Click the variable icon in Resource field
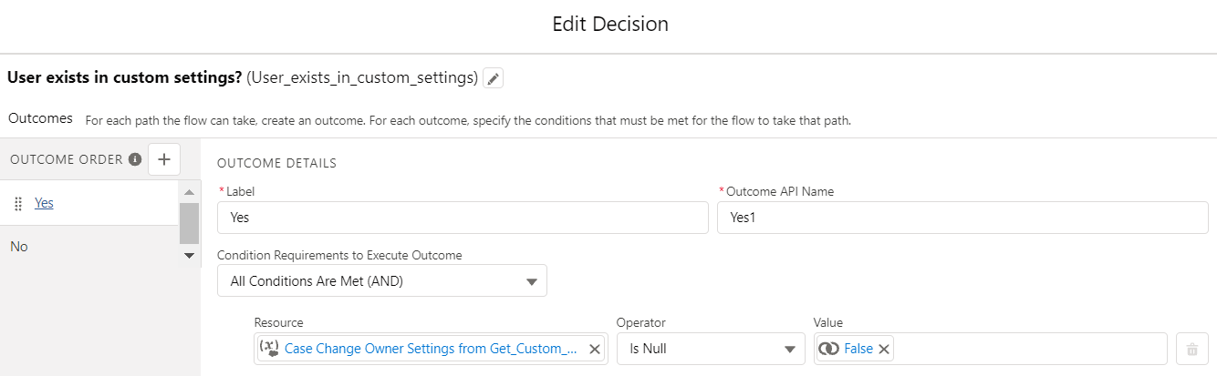 pos(269,348)
